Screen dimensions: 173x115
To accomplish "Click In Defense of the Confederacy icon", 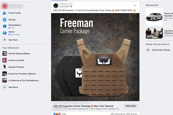I will click(x=5, y=80).
